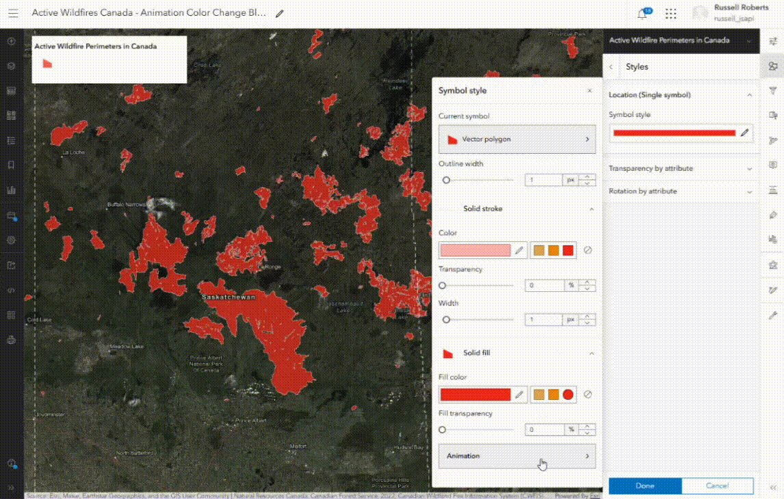Edit Symbol style pencil in Styles pane
784x499 pixels.
click(744, 133)
